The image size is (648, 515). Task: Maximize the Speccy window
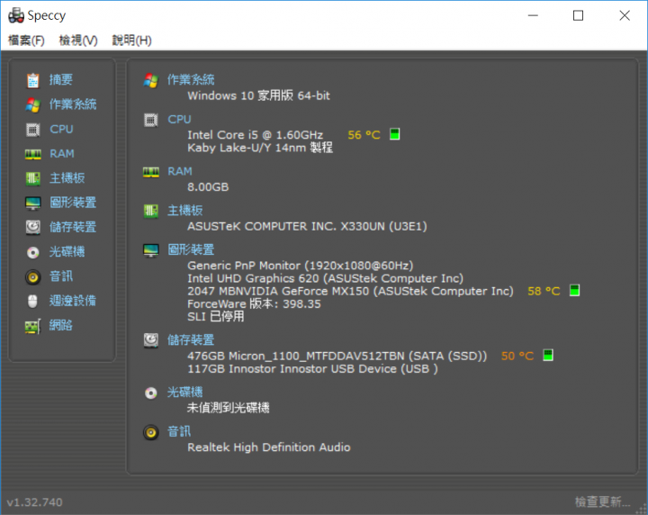578,15
